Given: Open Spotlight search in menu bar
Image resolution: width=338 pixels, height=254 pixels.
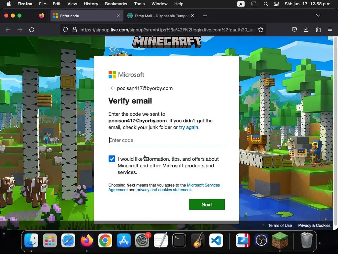Looking at the screenshot, I should pos(266,4).
